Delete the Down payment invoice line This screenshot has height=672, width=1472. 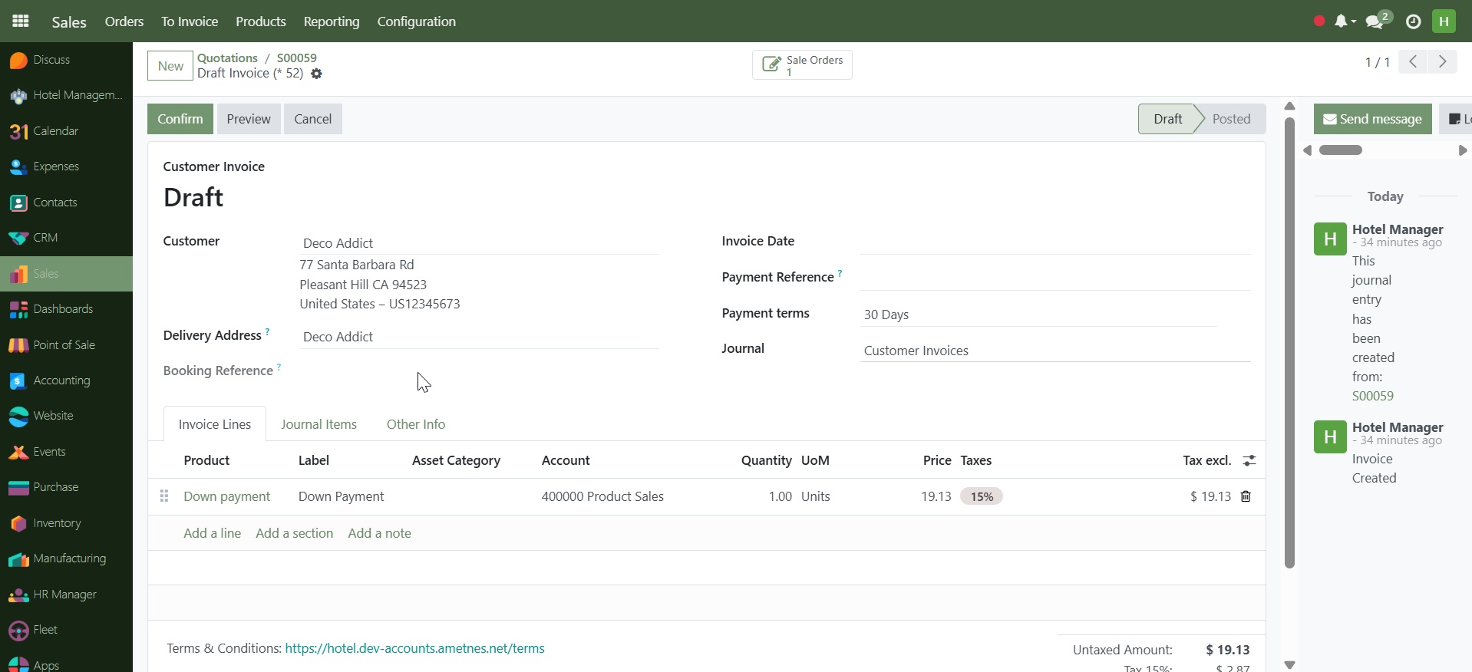pyautogui.click(x=1246, y=496)
